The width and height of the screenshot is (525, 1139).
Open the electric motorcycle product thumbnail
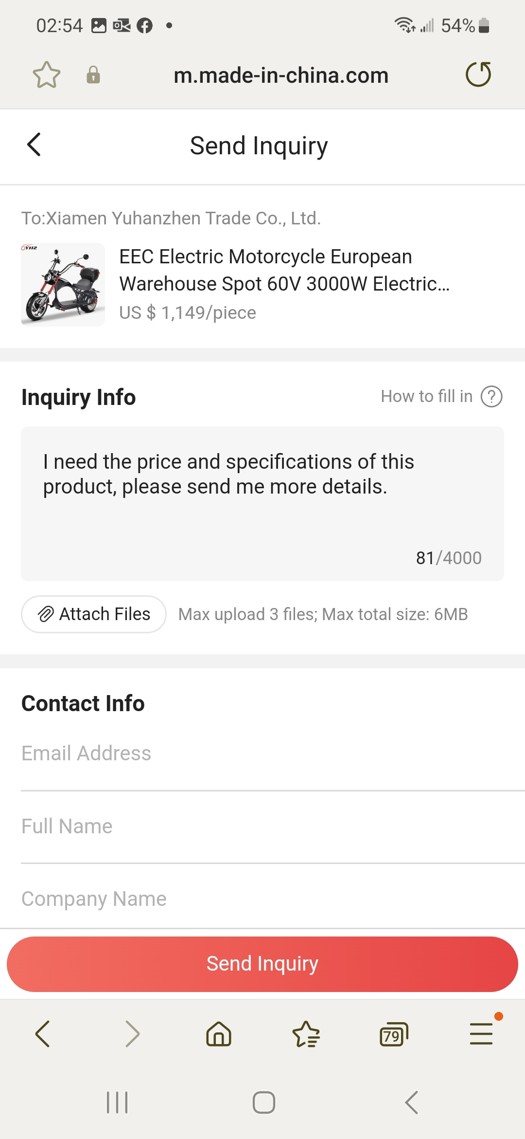pos(63,285)
